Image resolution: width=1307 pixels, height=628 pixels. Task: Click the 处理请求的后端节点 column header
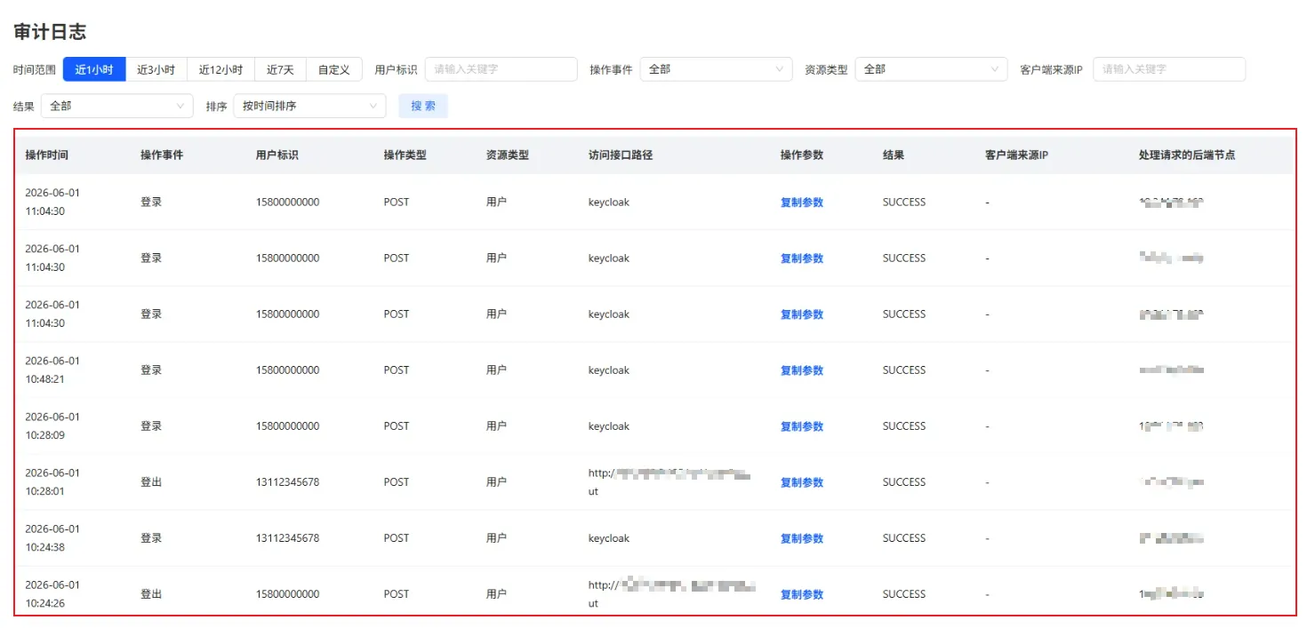pyautogui.click(x=1187, y=155)
